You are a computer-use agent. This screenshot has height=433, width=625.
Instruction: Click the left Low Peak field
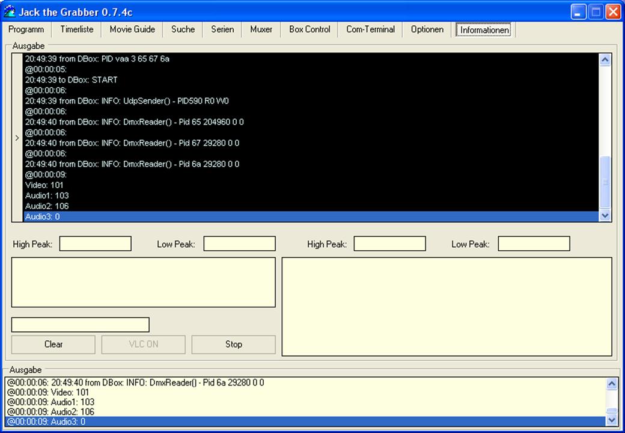tap(240, 244)
